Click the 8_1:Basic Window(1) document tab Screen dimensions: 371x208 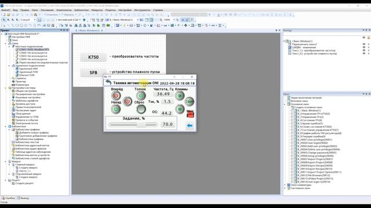pos(88,31)
